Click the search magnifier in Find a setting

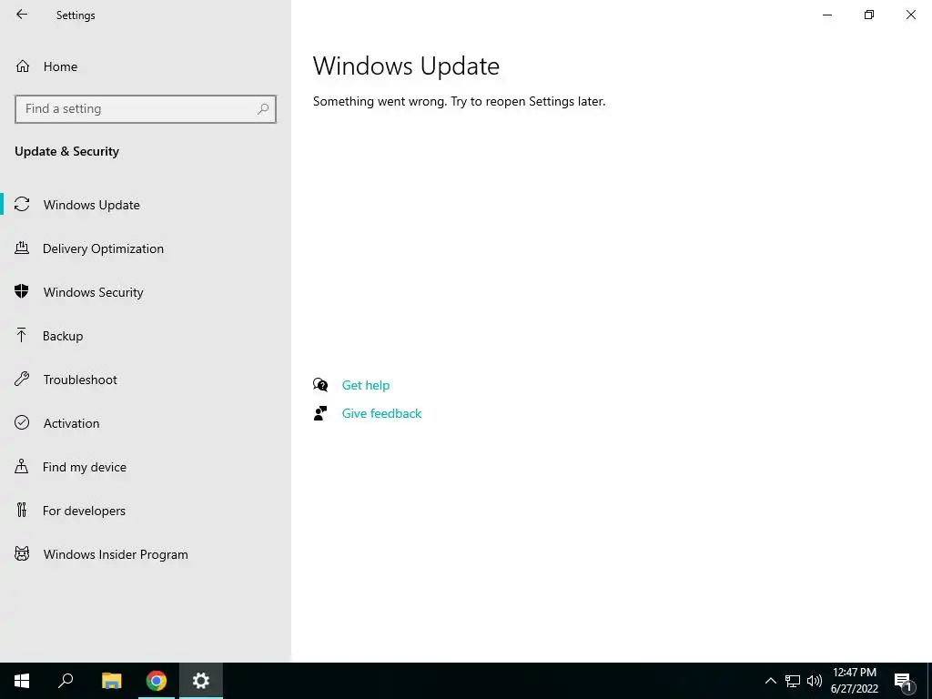point(263,109)
